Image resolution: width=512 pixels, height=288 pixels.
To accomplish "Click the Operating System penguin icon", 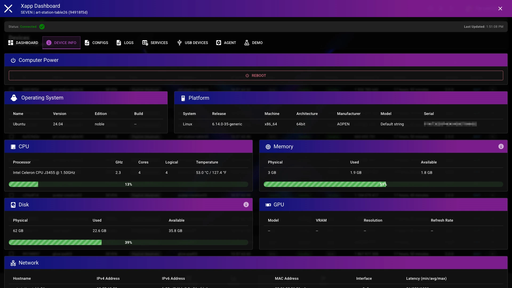I will click(14, 98).
